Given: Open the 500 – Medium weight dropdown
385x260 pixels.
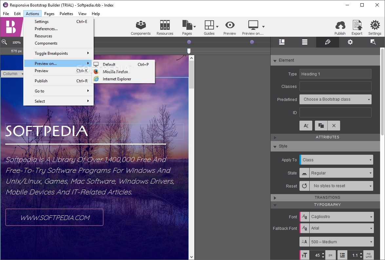Looking at the screenshot, I should [x=341, y=242].
